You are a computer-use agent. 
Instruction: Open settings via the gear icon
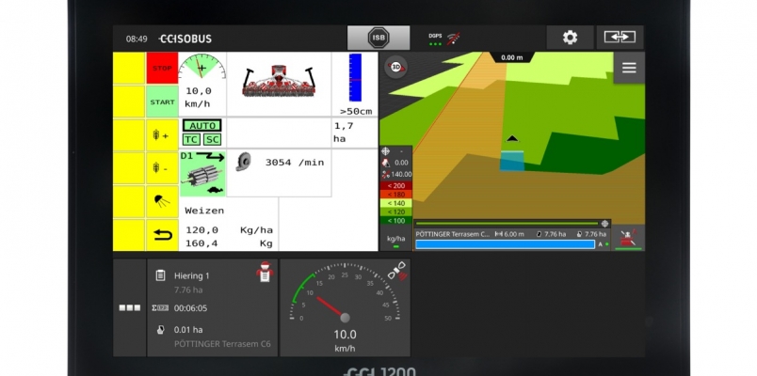tap(570, 38)
